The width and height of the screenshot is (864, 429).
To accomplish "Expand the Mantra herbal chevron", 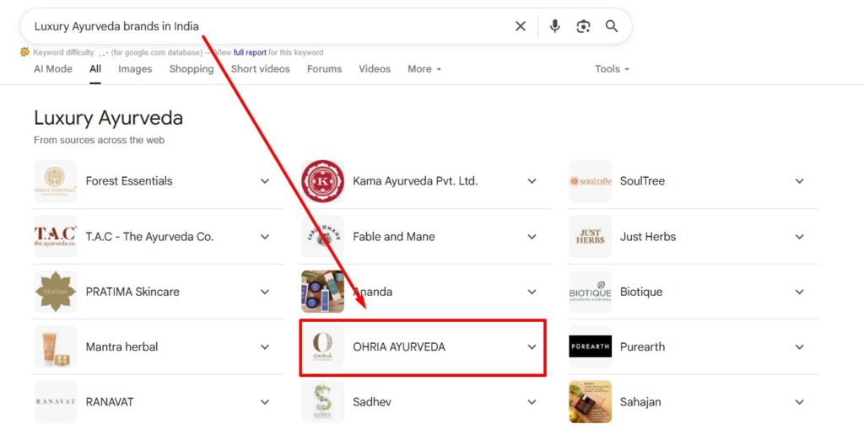I will coord(265,346).
